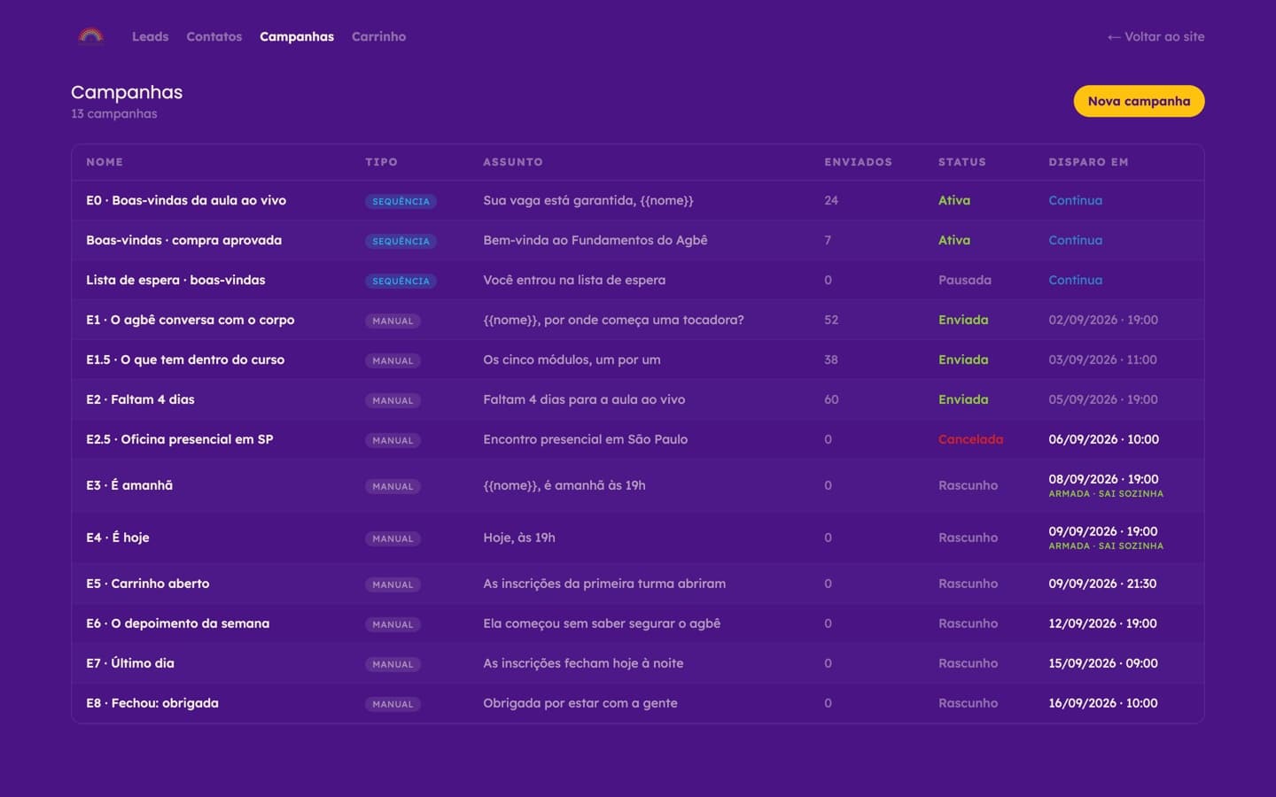
Task: Click Continua in Lista de espera row
Action: 1075,280
